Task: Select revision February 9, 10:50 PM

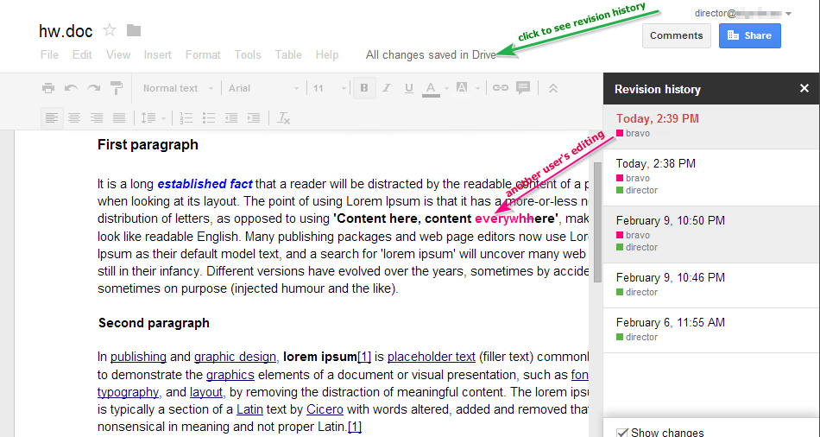Action: point(711,234)
